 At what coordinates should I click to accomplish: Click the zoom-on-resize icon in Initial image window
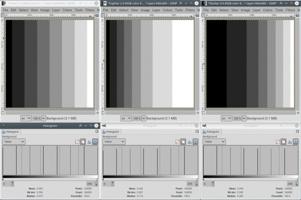point(97,16)
